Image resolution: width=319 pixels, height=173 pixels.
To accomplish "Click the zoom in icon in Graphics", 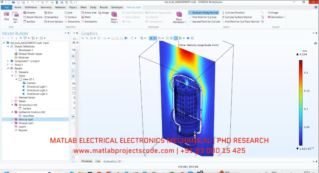I will [x=83, y=38].
